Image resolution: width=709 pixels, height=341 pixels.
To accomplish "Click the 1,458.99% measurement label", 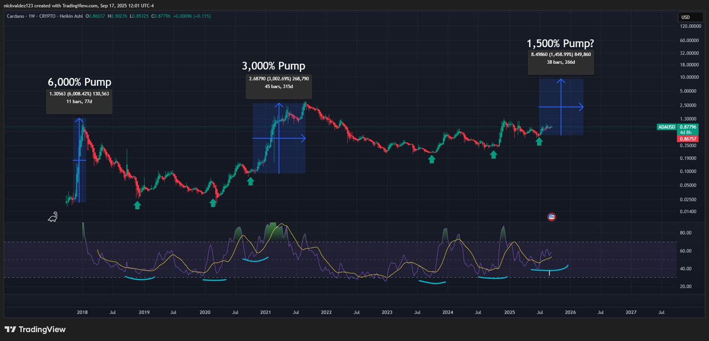I will (x=561, y=54).
